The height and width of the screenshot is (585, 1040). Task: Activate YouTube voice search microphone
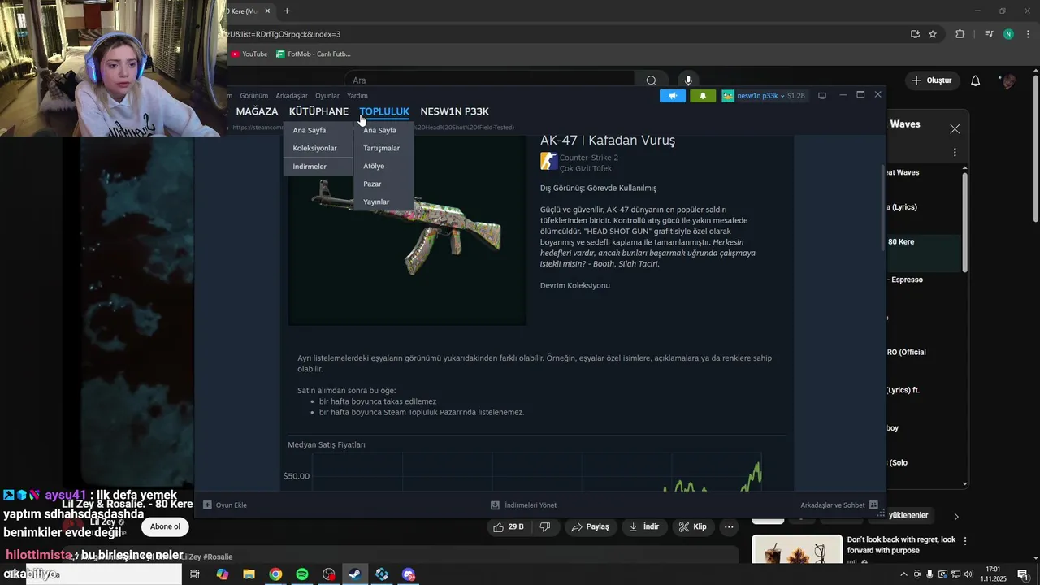688,80
